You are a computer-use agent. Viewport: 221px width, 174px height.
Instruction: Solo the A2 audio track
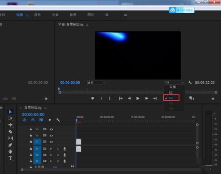tap(58, 155)
